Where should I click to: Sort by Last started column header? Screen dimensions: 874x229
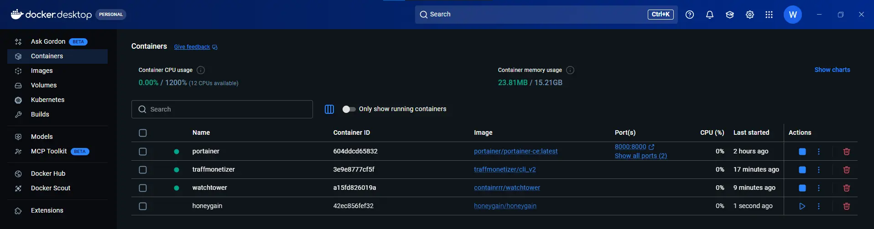[x=751, y=133]
